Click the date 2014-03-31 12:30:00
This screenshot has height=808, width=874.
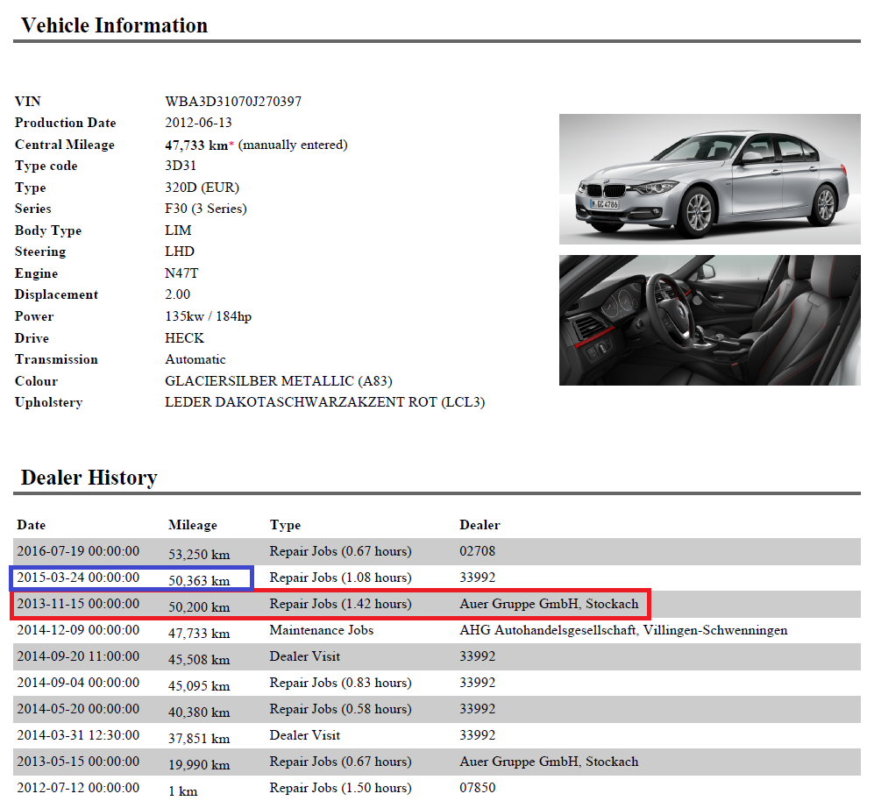tap(78, 735)
